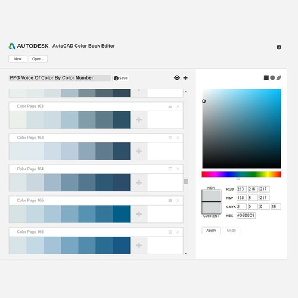Add a color to Color Page 166
The width and height of the screenshot is (298, 298).
(139, 246)
